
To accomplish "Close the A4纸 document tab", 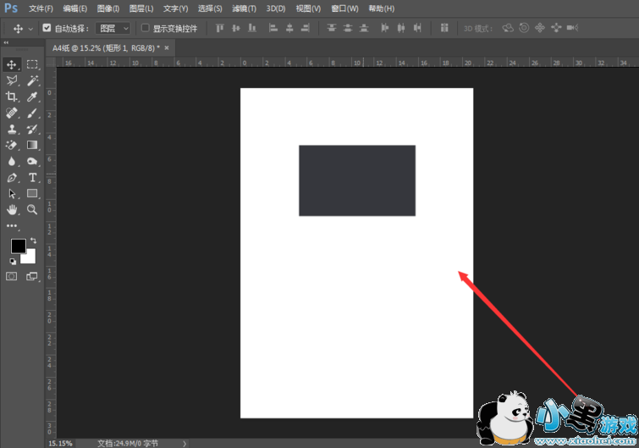I will [x=166, y=47].
